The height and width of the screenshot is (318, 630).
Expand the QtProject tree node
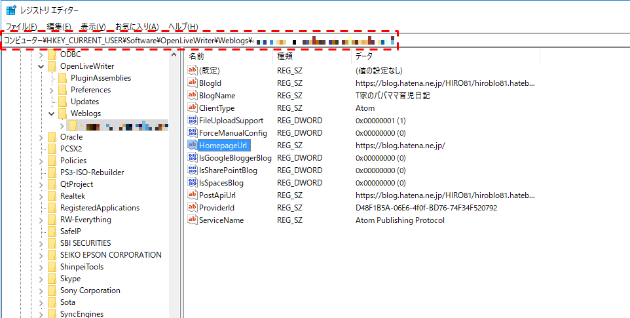pos(41,184)
